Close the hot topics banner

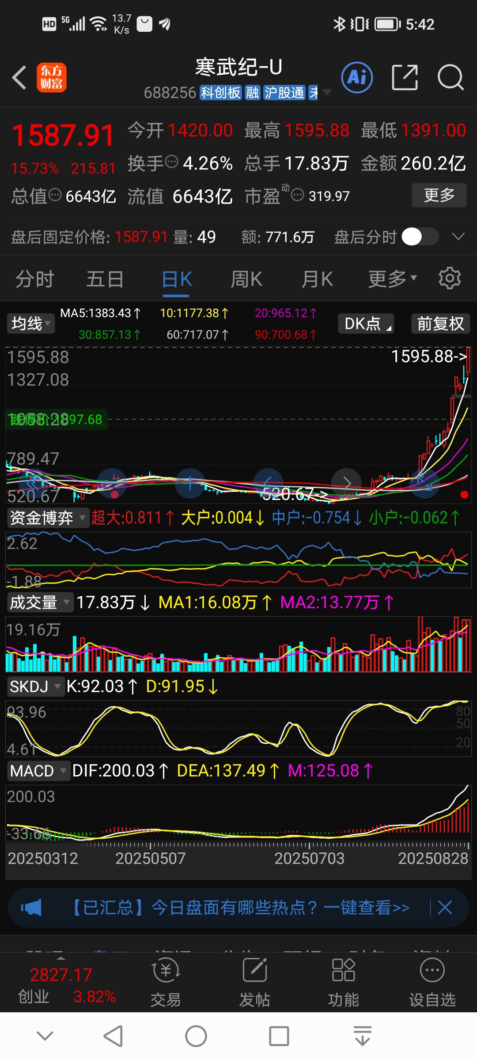pos(445,908)
